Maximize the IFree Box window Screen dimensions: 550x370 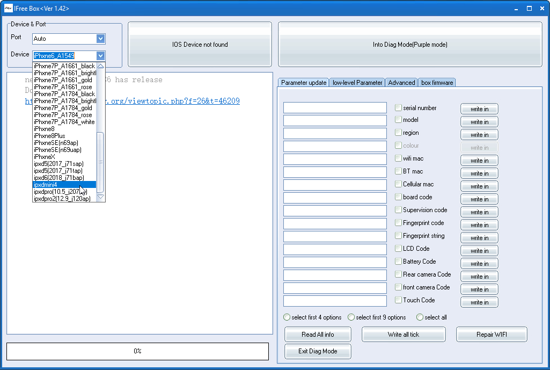pos(529,9)
